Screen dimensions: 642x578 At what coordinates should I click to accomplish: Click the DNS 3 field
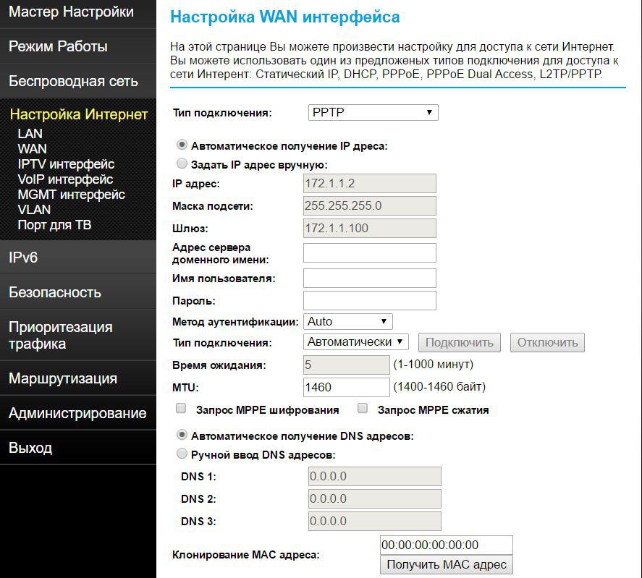[x=375, y=521]
